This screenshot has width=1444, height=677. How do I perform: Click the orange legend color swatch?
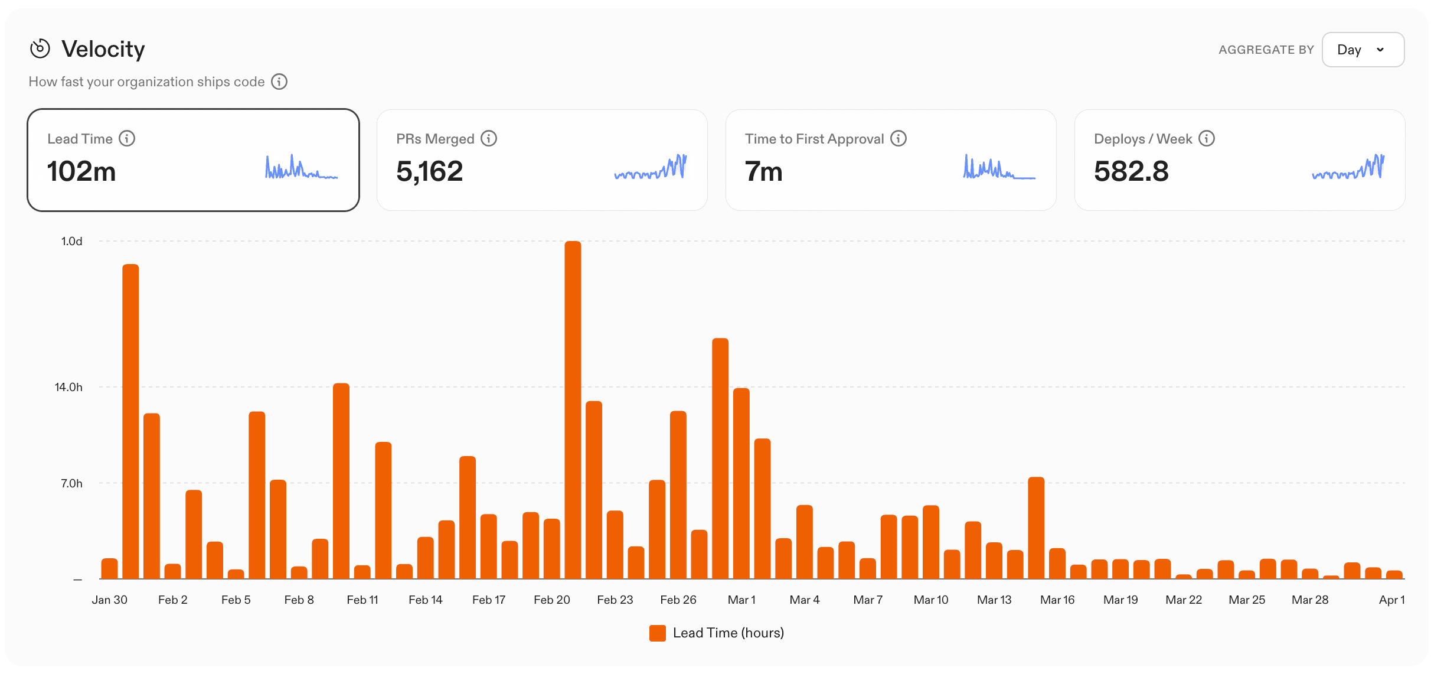(x=657, y=632)
